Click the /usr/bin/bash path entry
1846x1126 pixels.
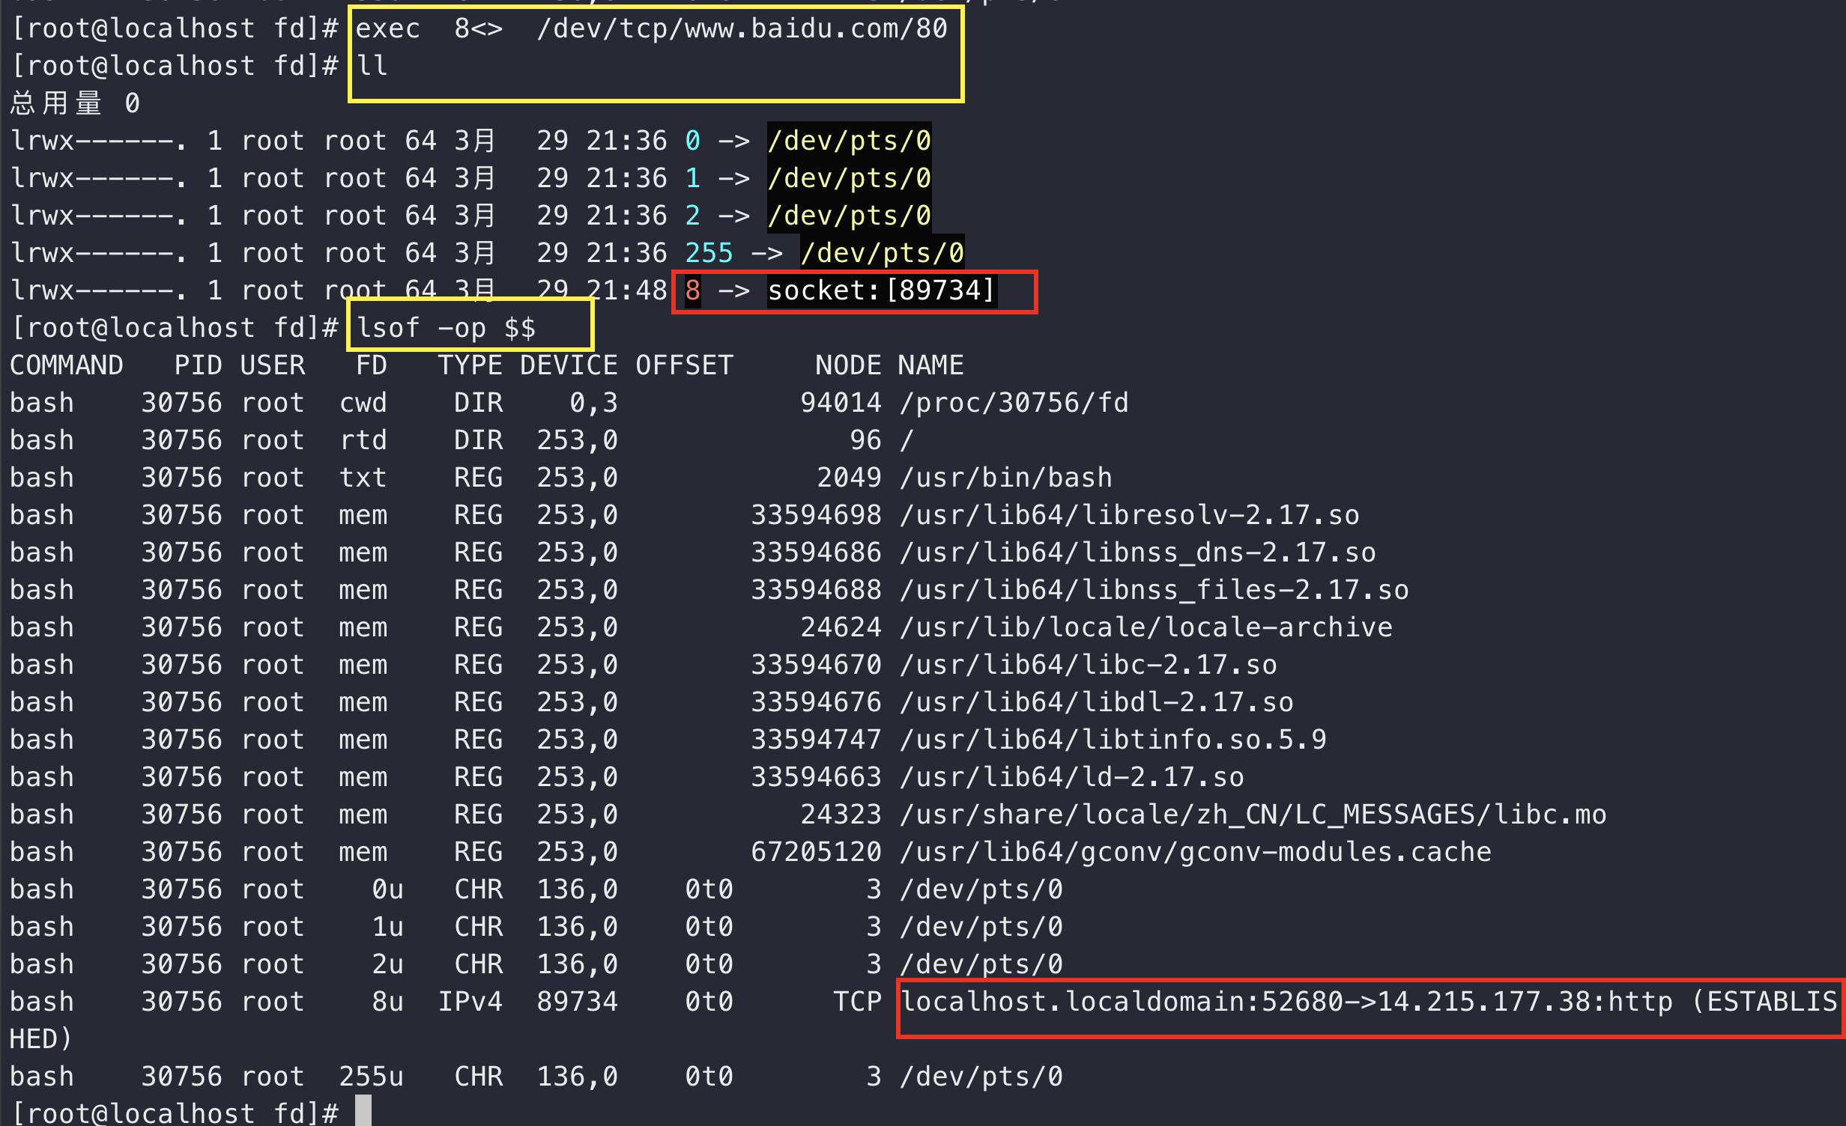(1006, 478)
